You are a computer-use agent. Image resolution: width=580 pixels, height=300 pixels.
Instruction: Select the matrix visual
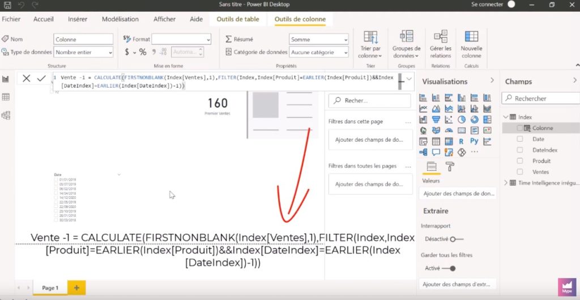(449, 141)
